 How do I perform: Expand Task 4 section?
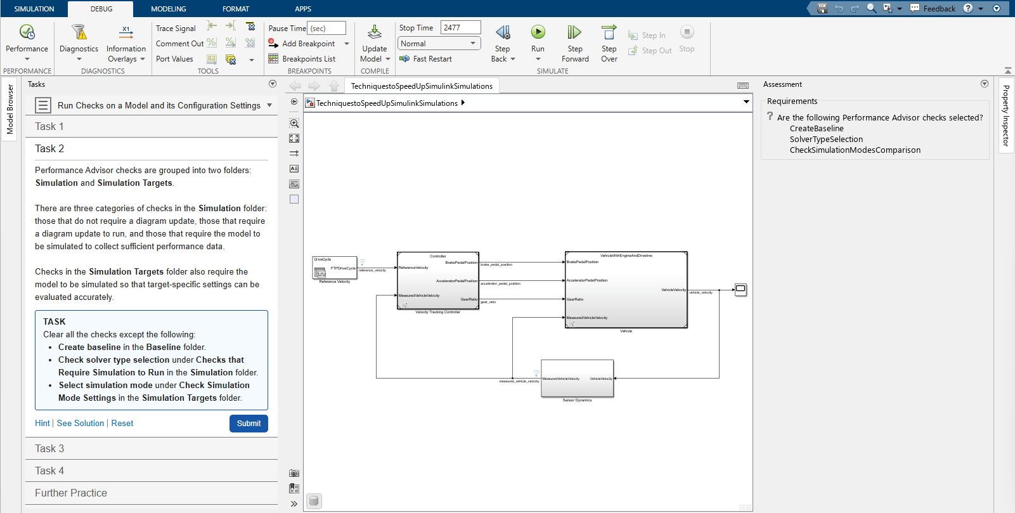coord(152,471)
